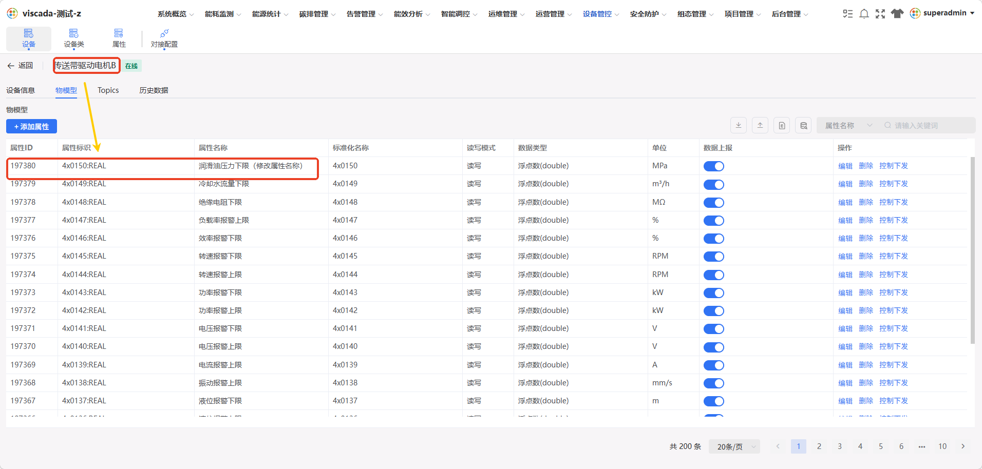Open the 20条/页 page size dropdown
The width and height of the screenshot is (982, 469).
[734, 446]
